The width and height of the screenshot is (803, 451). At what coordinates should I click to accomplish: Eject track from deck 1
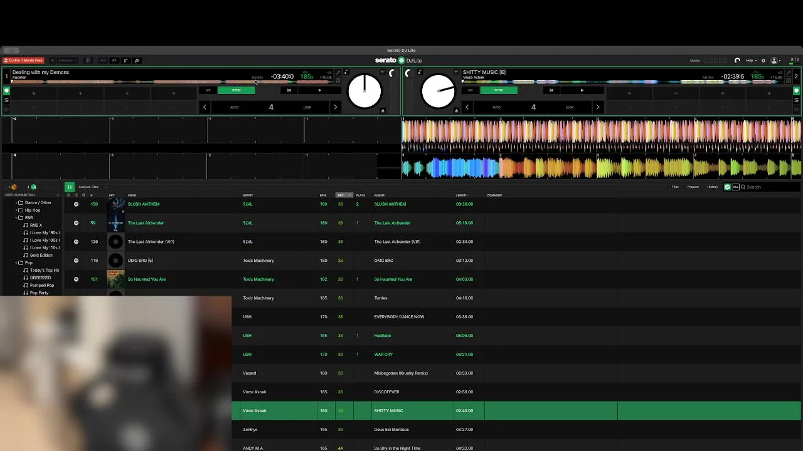click(383, 111)
